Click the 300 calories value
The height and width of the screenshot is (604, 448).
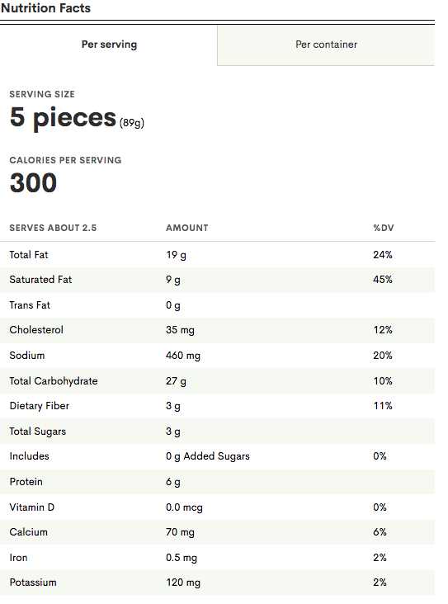(x=34, y=182)
